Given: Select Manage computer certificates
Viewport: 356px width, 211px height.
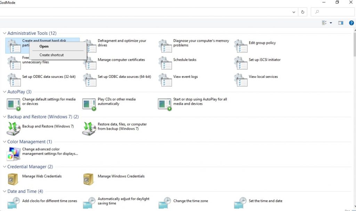Looking at the screenshot, I should coord(121,60).
